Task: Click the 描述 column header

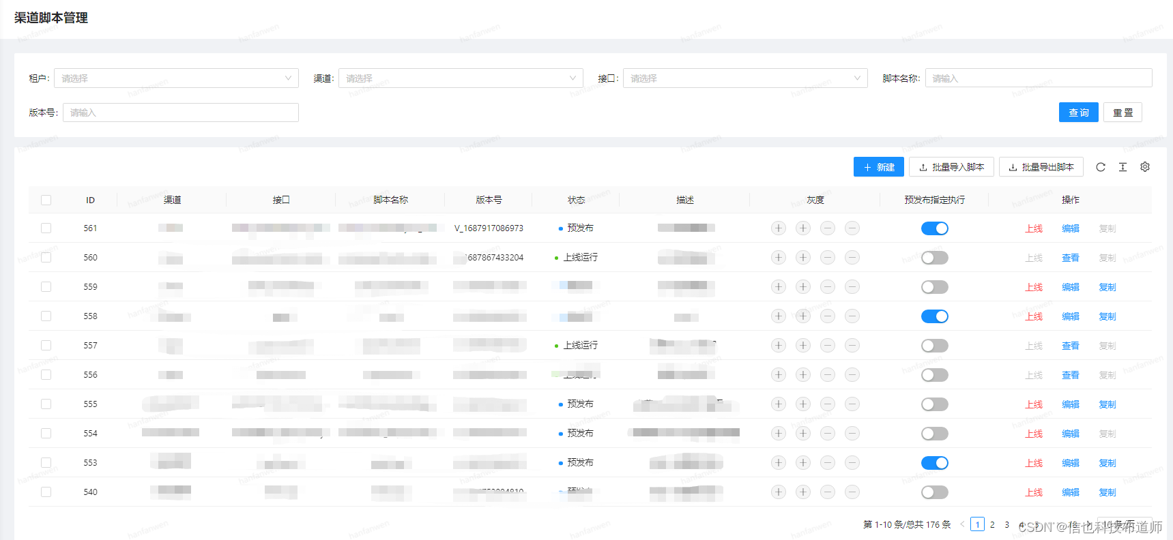Action: coord(685,200)
